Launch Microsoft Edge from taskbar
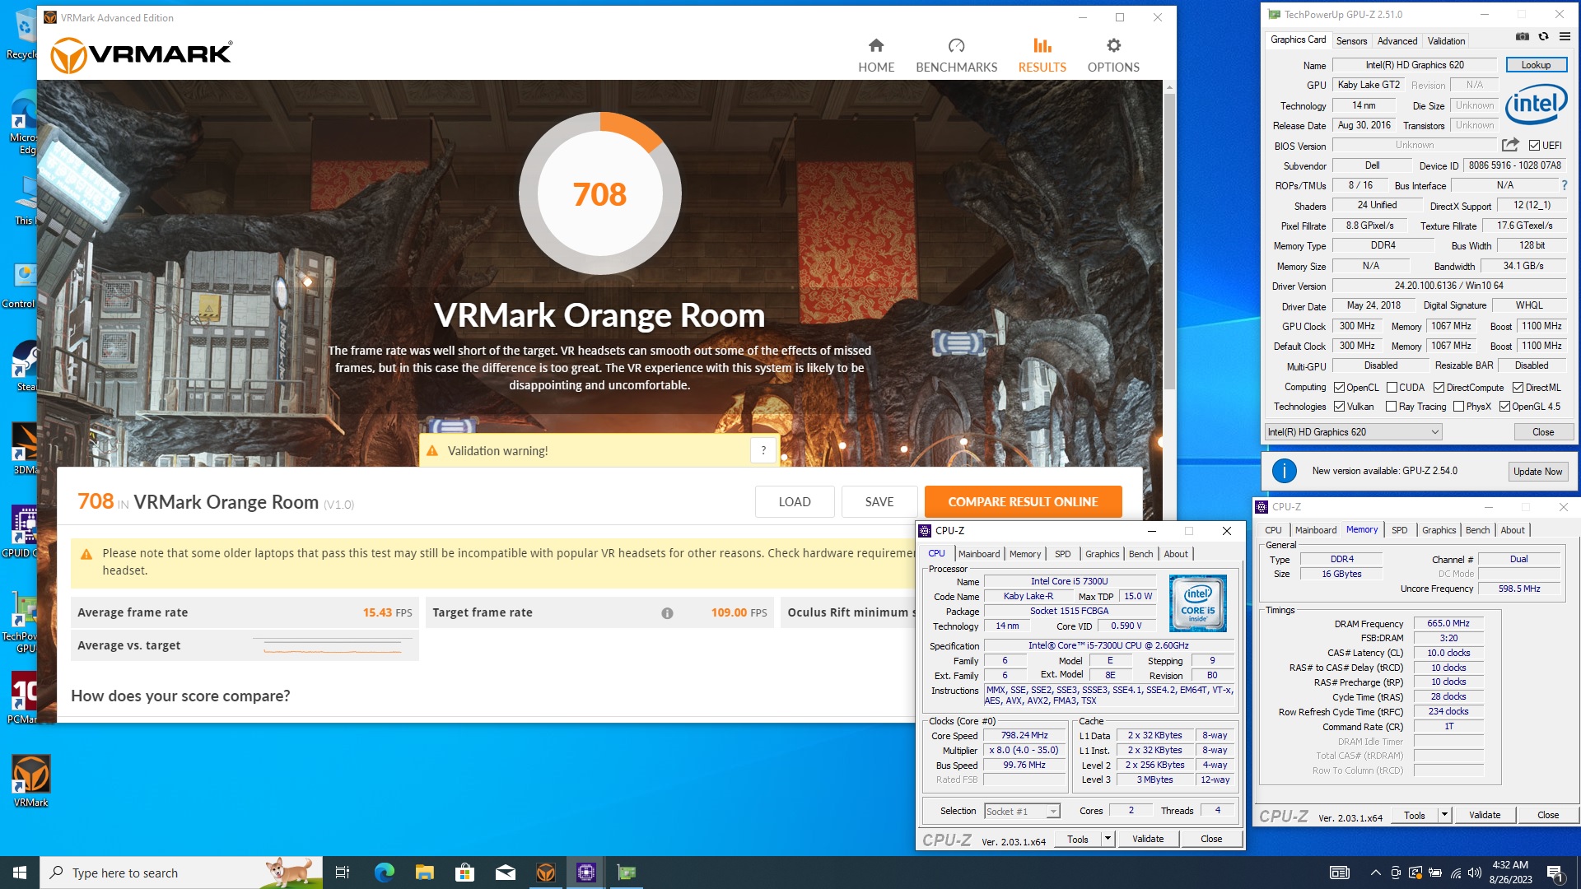The width and height of the screenshot is (1581, 889). (x=384, y=873)
